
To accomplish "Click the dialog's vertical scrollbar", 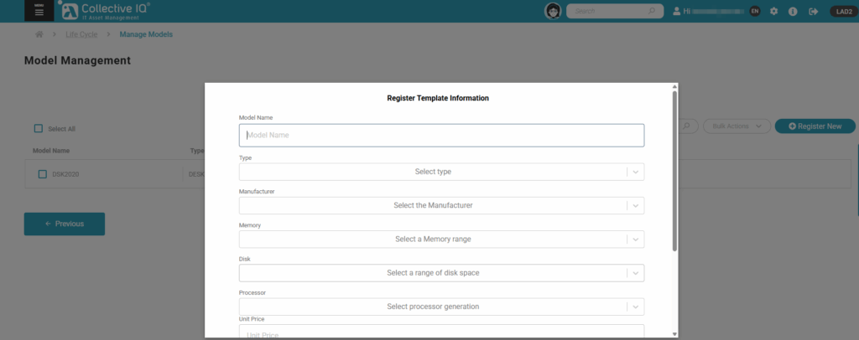I will (x=674, y=171).
